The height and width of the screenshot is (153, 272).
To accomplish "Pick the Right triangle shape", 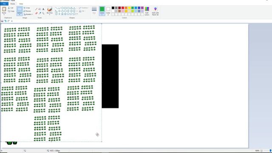I will 56,11.
